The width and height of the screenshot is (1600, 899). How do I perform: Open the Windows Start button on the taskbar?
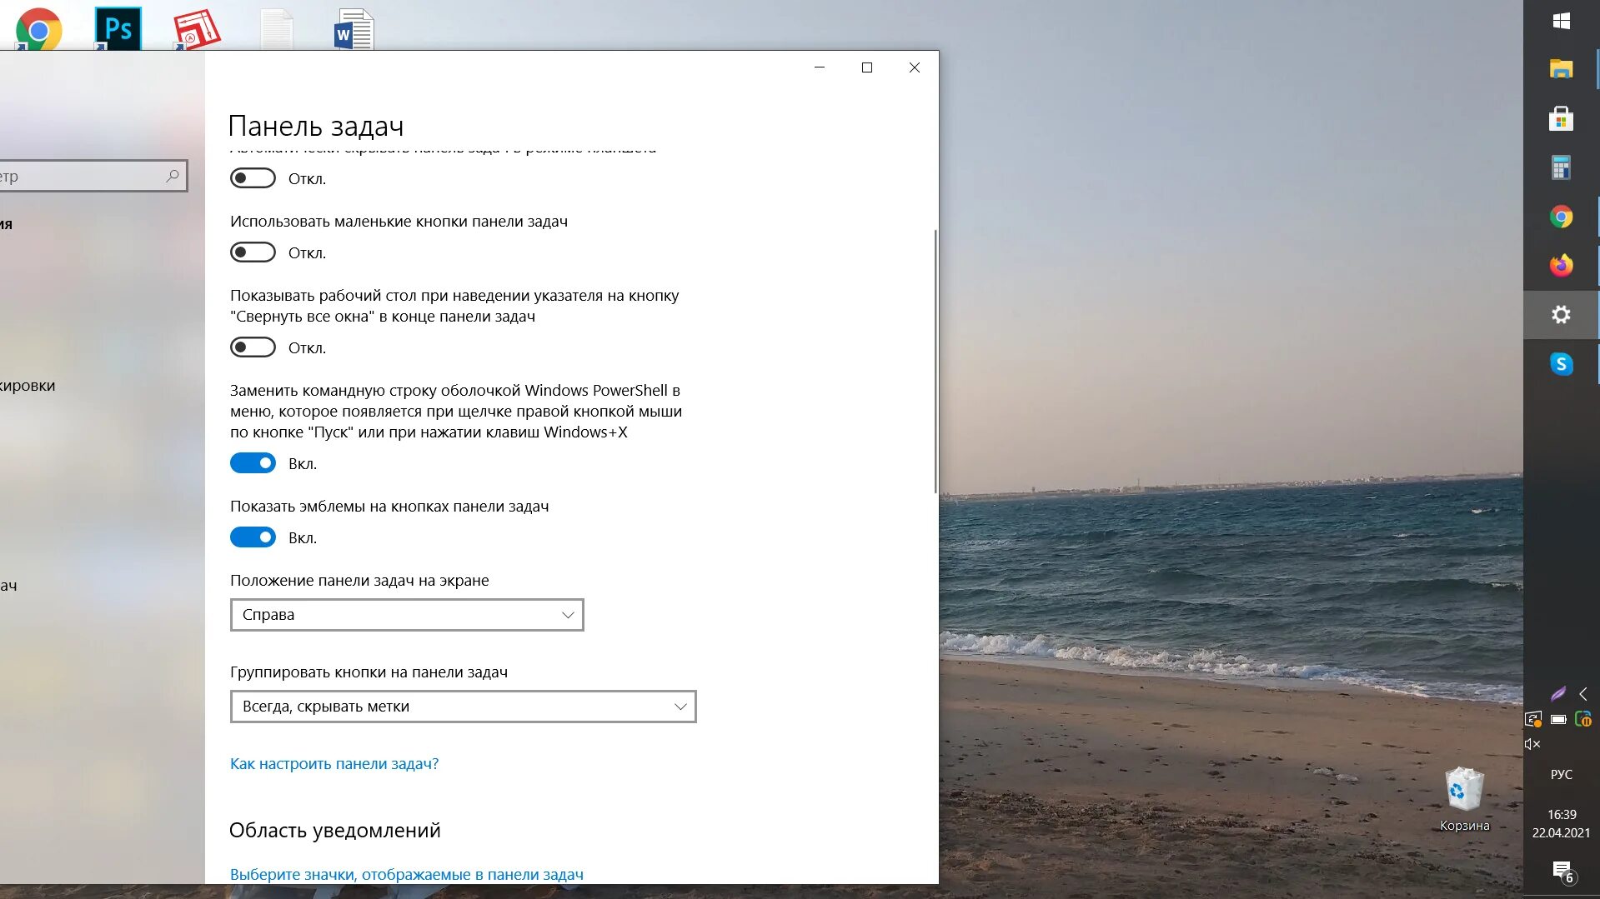1562,21
